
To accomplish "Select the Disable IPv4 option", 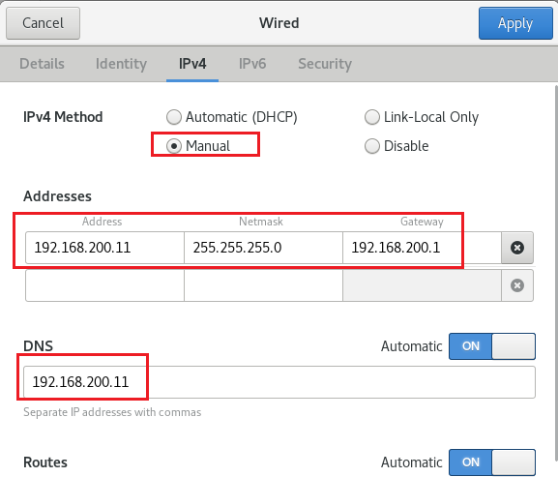I will click(396, 146).
